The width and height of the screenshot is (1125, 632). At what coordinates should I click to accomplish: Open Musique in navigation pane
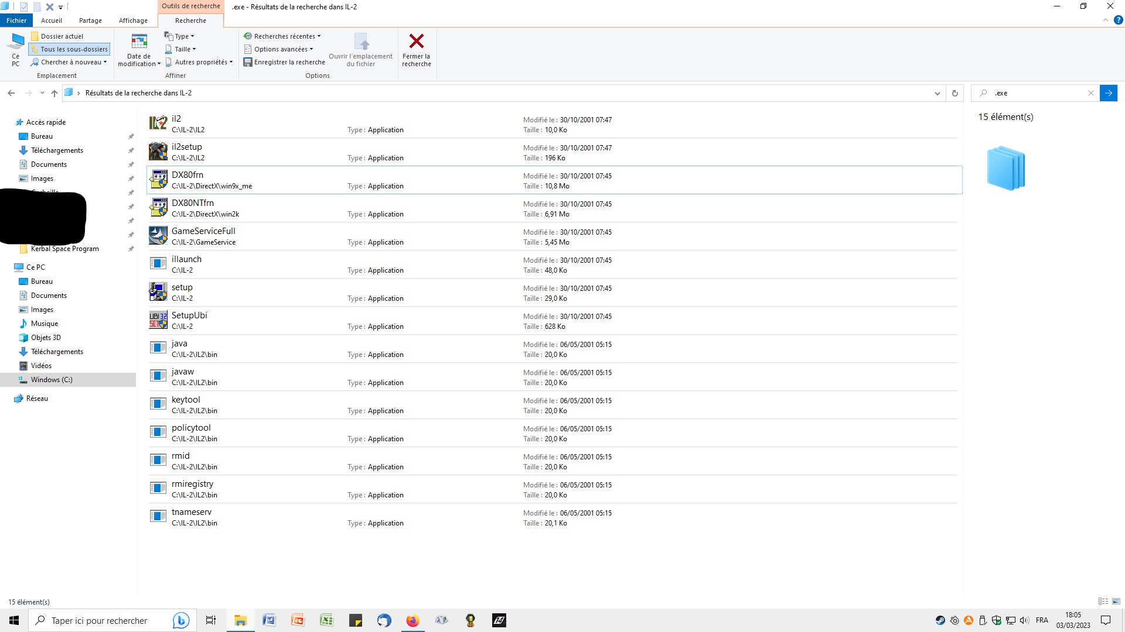pyautogui.click(x=44, y=324)
